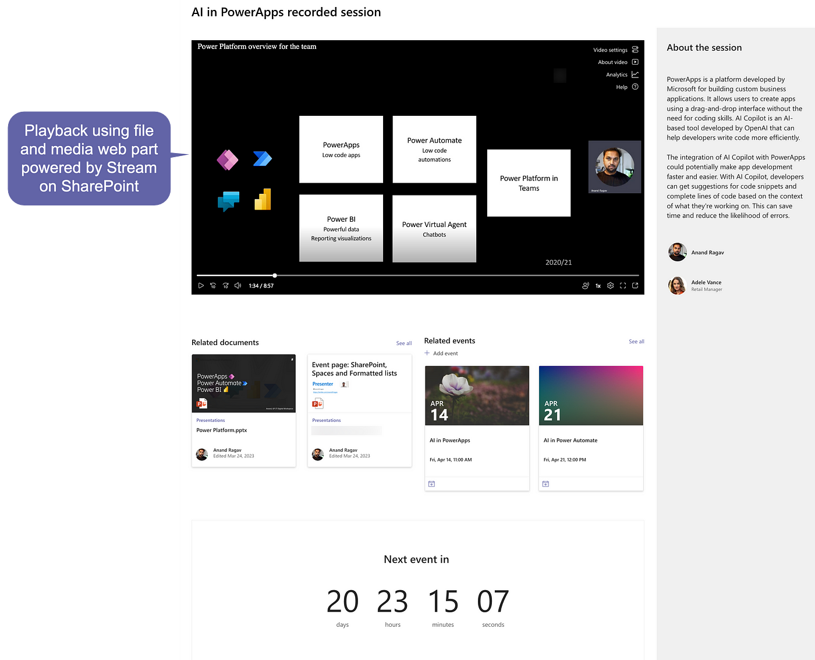Open Power Platform.pptx thumbnail
Viewport: 815px width, 660px height.
tap(244, 384)
